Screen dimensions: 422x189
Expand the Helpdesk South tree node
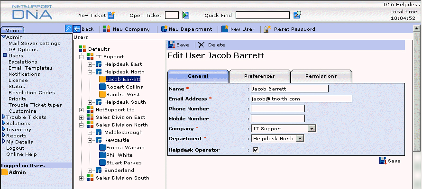coord(90,102)
